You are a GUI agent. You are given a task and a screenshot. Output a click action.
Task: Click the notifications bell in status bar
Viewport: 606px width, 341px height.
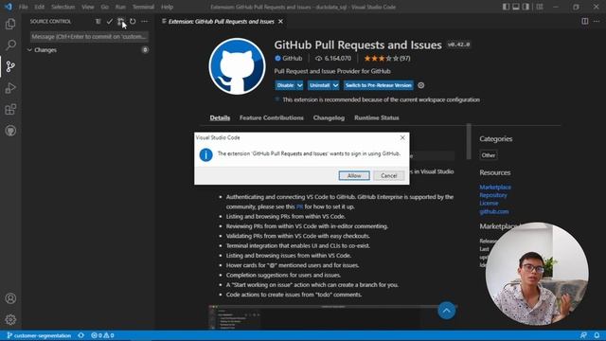point(597,335)
